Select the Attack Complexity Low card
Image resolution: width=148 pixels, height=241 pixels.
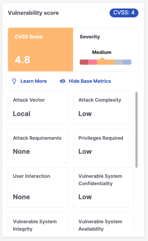point(104,108)
